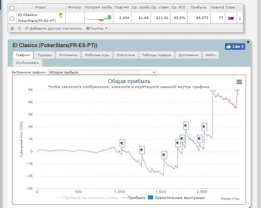This screenshot has width=261, height=208.
Task: Sort by the Прибыль column header
Action: click(199, 7)
